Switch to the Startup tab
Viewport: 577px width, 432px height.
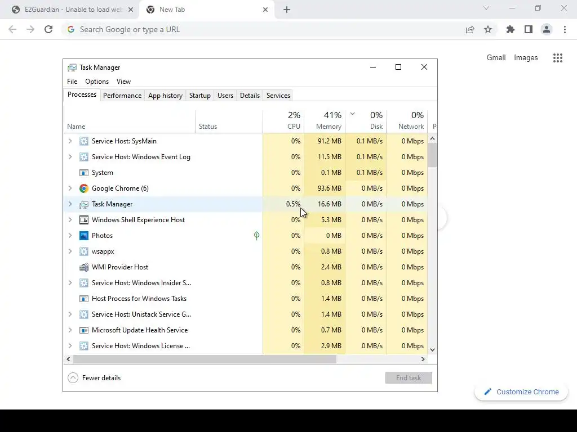(200, 96)
